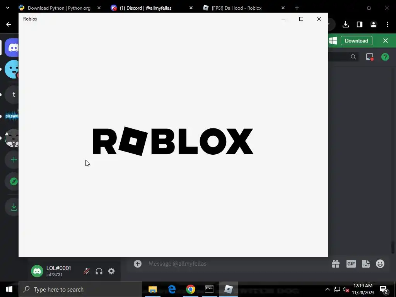Screen dimensions: 396x297
Task: Toggle browser side panel
Action: click(x=360, y=24)
